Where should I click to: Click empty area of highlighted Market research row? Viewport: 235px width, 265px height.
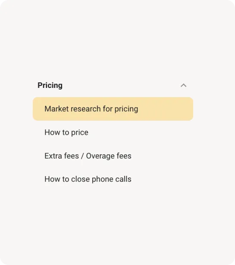[166, 109]
